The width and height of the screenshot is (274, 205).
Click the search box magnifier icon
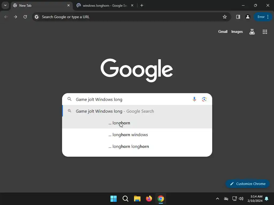pos(70,99)
